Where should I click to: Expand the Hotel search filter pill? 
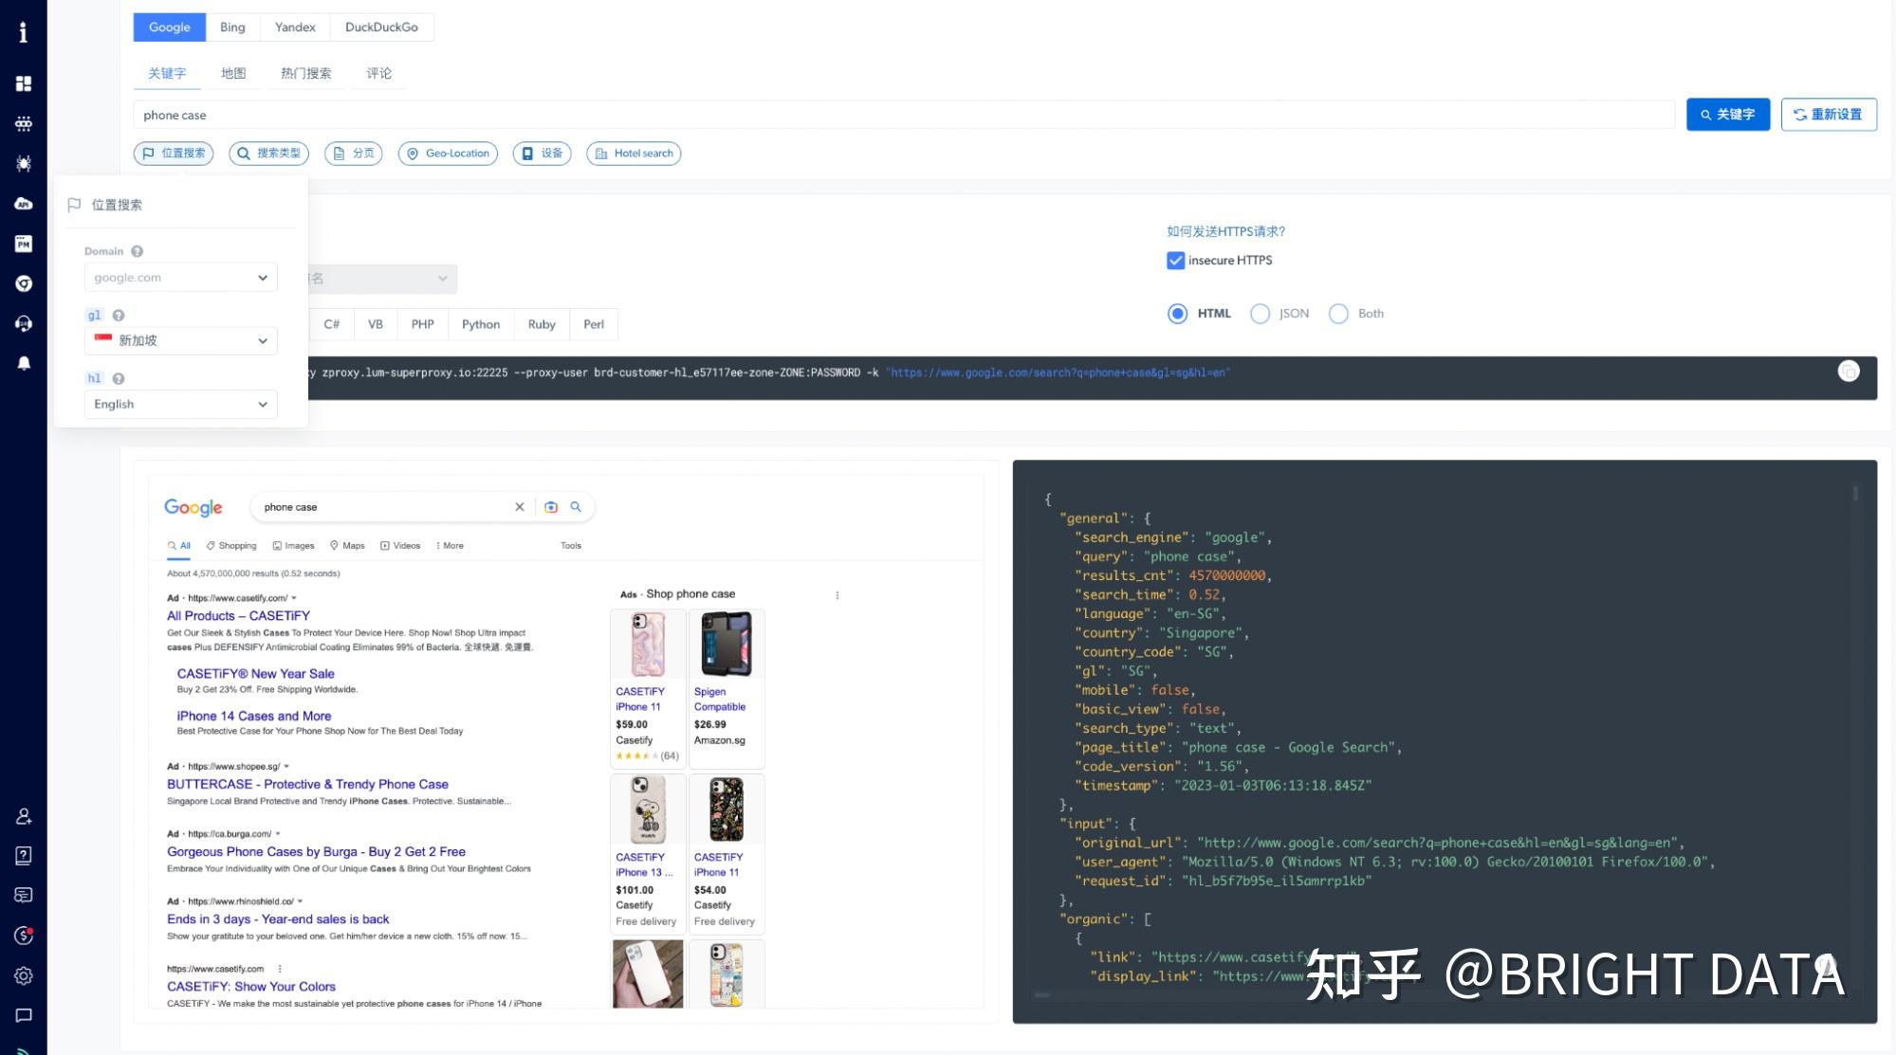634,154
